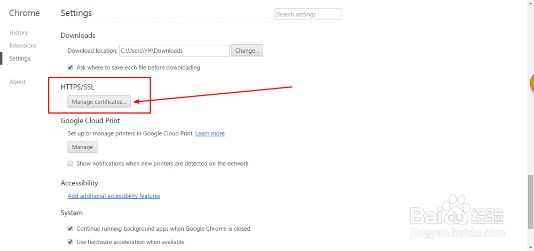Click the Search settings field

click(x=308, y=14)
